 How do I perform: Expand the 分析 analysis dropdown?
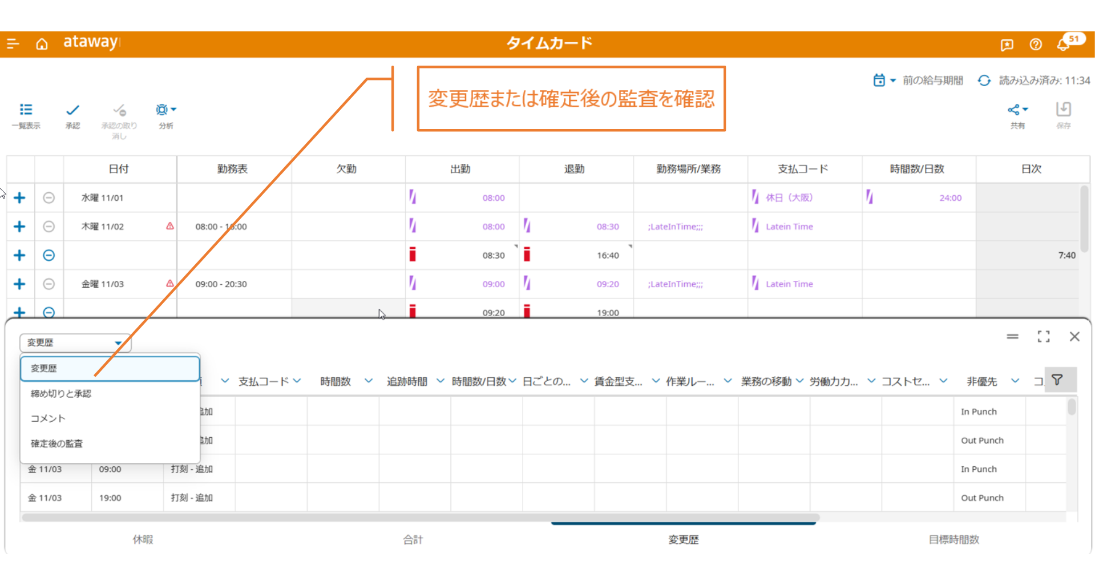point(166,110)
